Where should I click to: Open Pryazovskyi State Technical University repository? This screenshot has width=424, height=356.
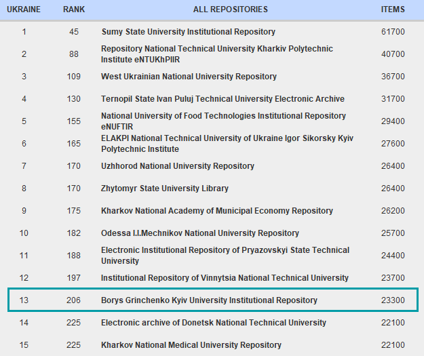[225, 256]
